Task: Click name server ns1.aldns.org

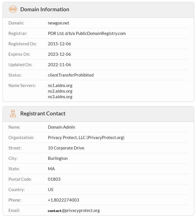Action: pos(60,86)
